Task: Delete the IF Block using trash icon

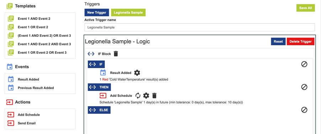Action: (x=116, y=54)
